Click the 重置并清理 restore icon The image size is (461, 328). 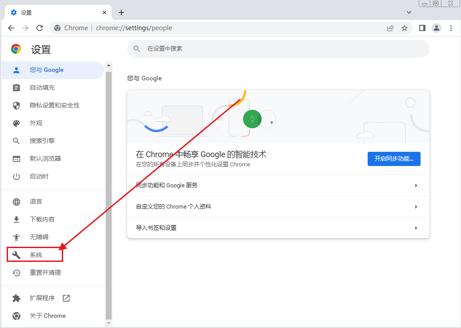tap(16, 273)
